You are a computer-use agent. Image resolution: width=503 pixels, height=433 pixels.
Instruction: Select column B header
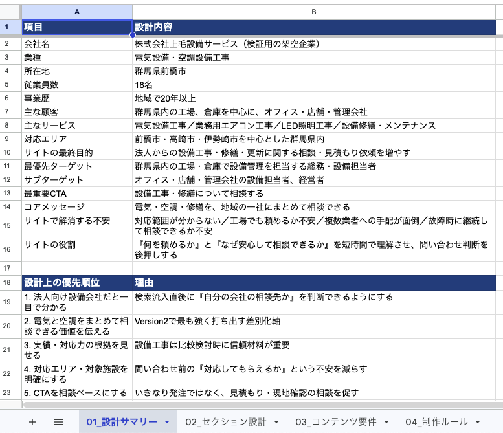point(314,12)
